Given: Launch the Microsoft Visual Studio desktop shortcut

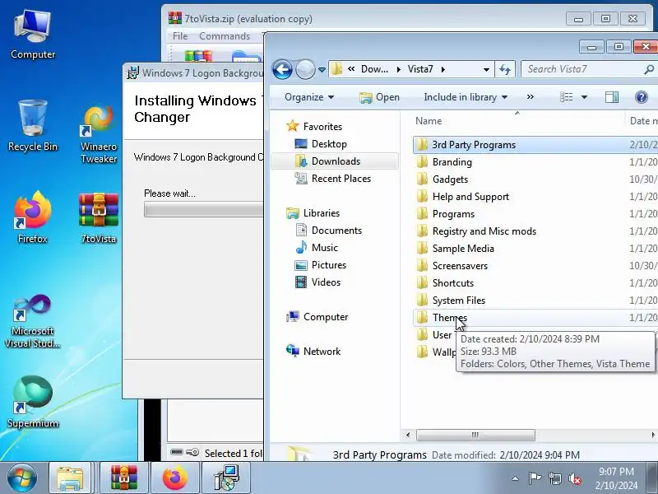Looking at the screenshot, I should (x=33, y=321).
